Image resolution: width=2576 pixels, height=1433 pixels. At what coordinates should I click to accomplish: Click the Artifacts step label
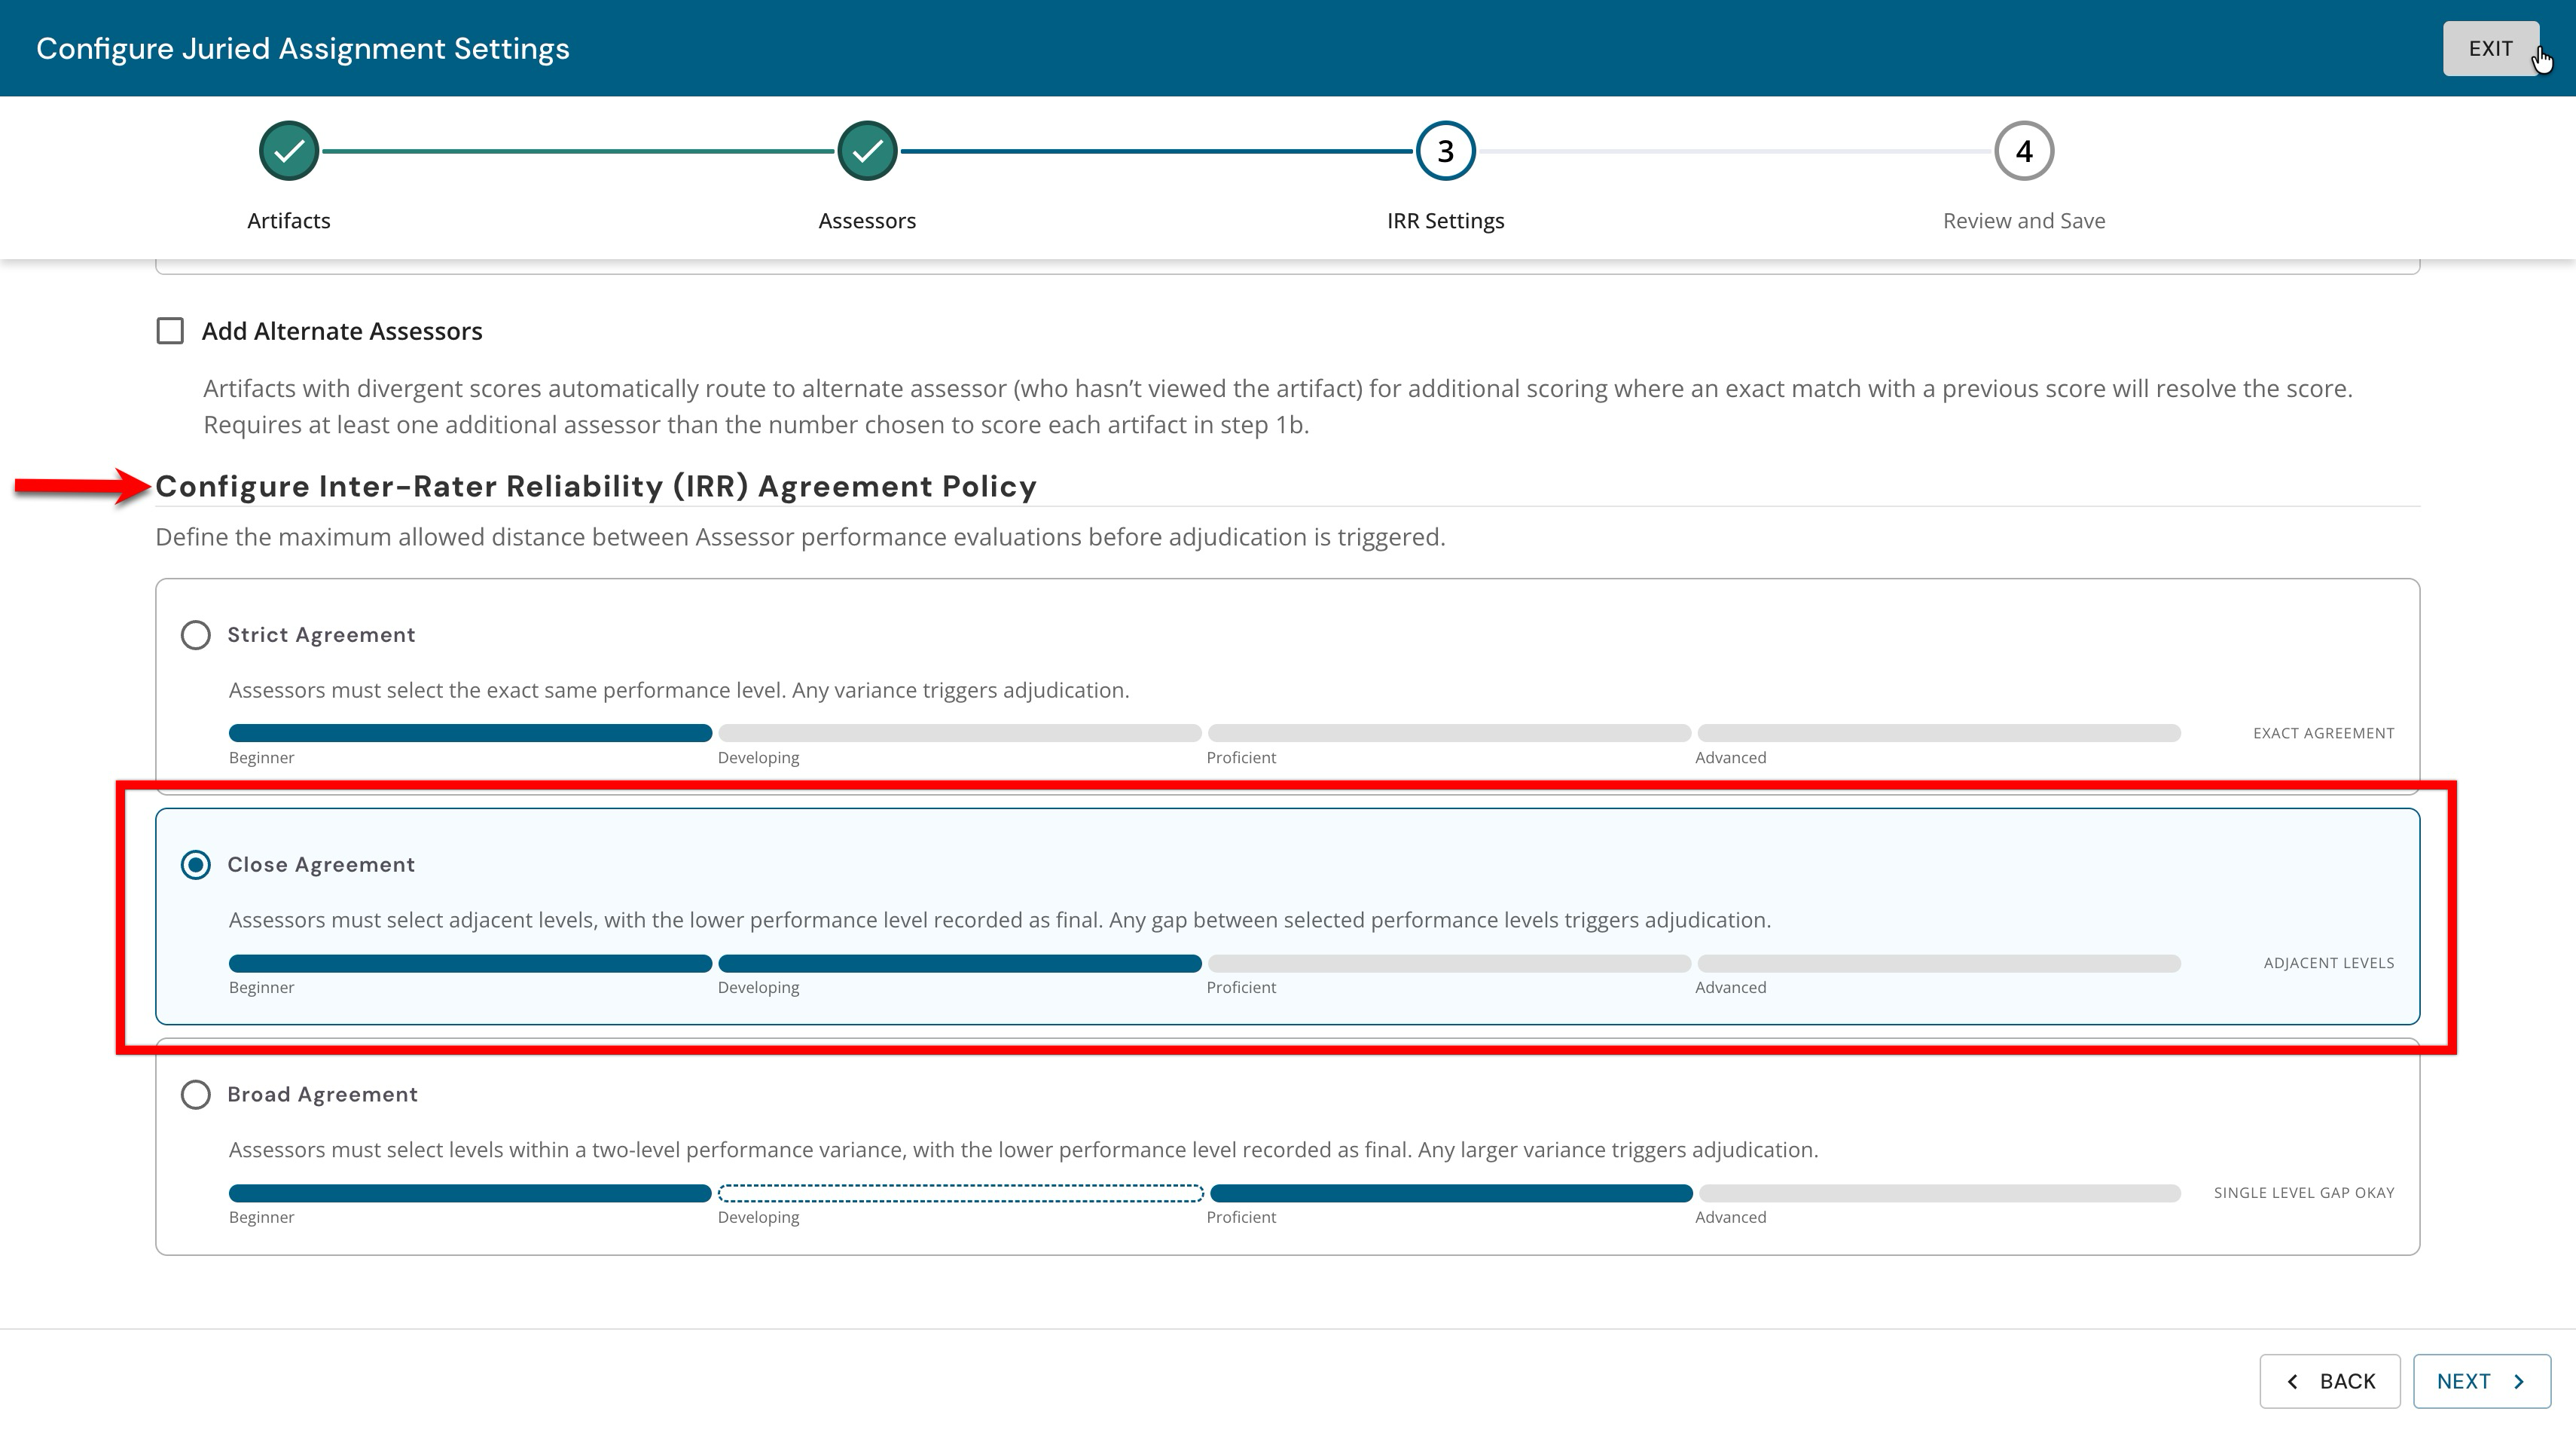pos(289,220)
